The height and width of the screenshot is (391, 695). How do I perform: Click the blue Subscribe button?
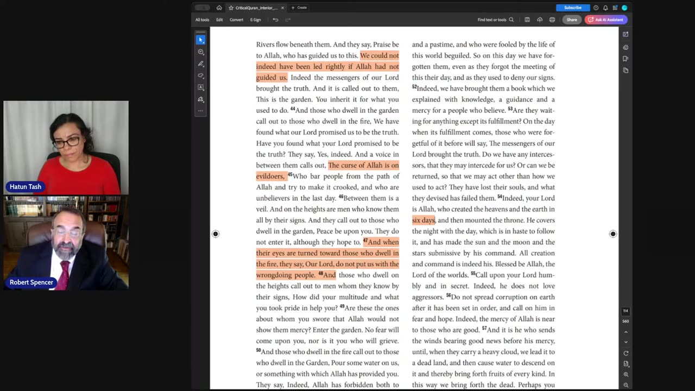tap(573, 8)
